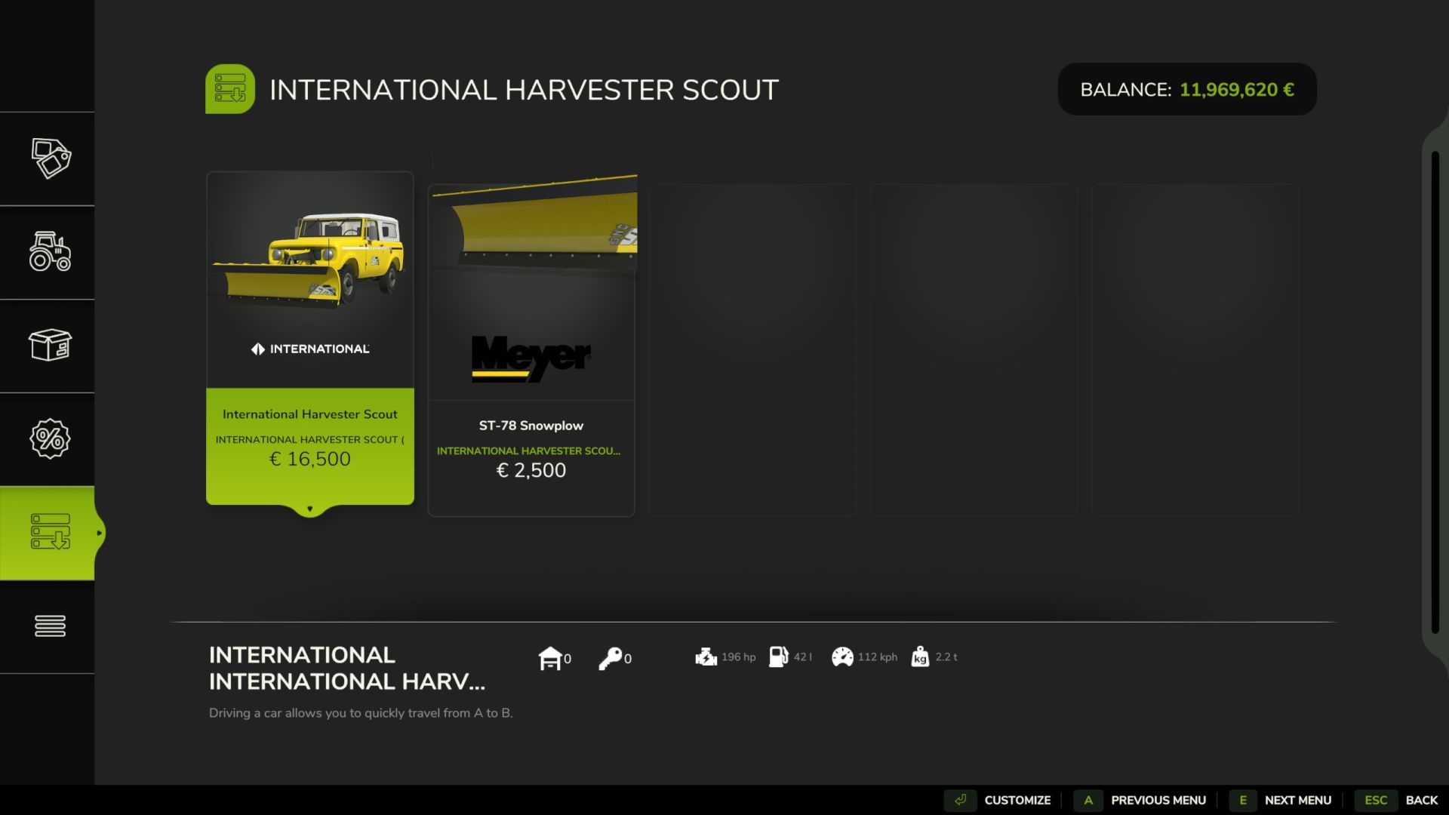Click the fuel pump icon showing 42 l
Screen dimensions: 1449x815
778,657
